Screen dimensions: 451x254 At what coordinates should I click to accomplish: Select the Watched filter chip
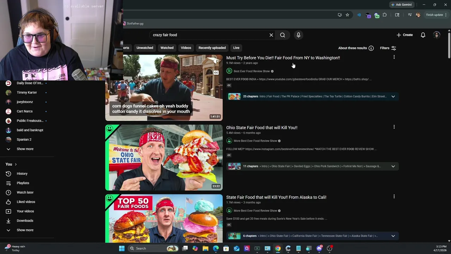pos(167,48)
